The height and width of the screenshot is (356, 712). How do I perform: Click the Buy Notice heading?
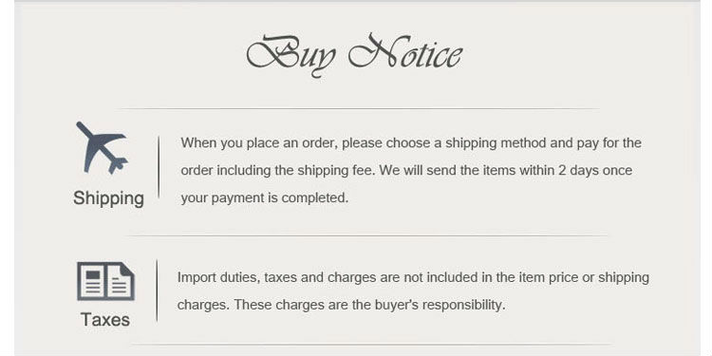pyautogui.click(x=355, y=55)
